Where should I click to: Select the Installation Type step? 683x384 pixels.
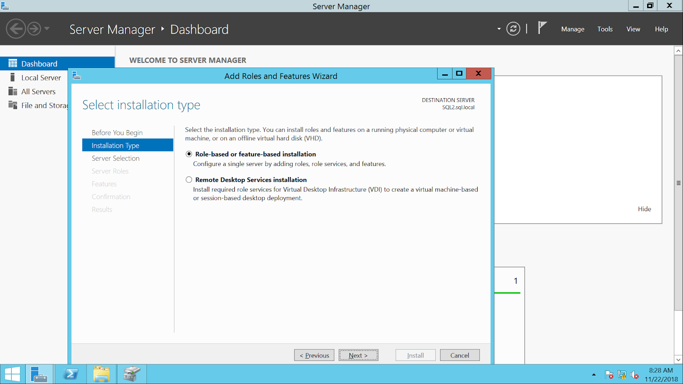point(128,145)
